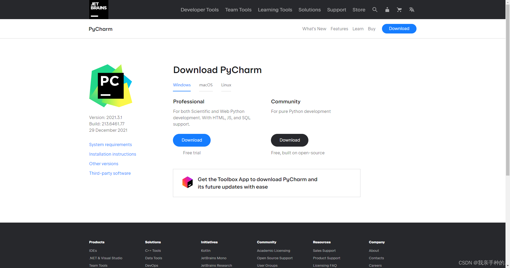Image resolution: width=510 pixels, height=268 pixels.
Task: Open JetBrains Mono footer link
Action: pyautogui.click(x=214, y=258)
